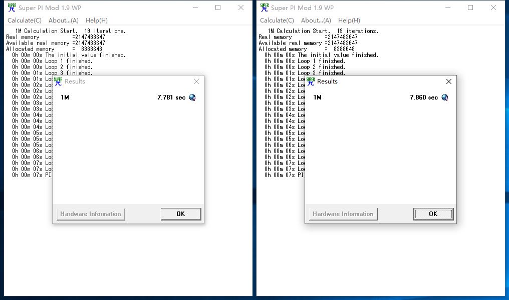Click '1M Calculation Start' line in left window
The image size is (509, 300).
(71, 31)
